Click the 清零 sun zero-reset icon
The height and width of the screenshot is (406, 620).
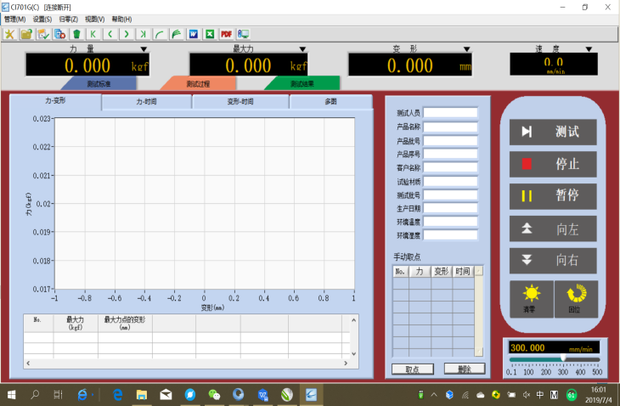coord(532,297)
